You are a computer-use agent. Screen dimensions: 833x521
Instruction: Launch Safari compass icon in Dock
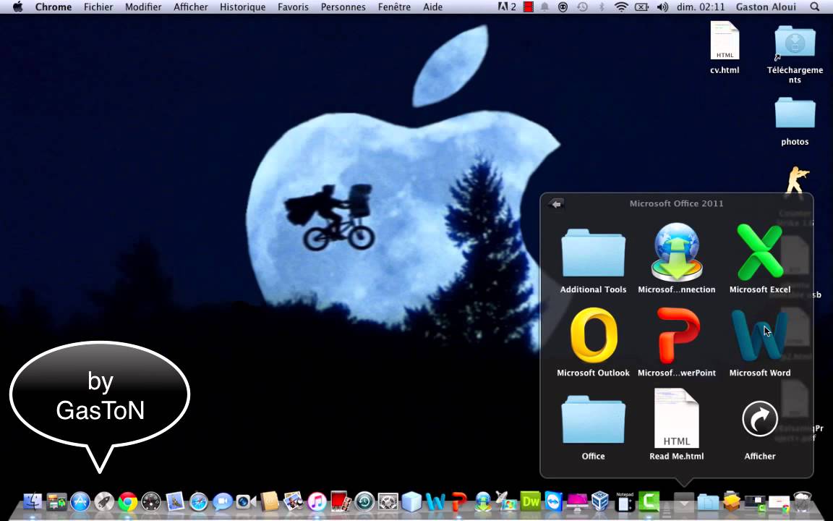point(199,501)
